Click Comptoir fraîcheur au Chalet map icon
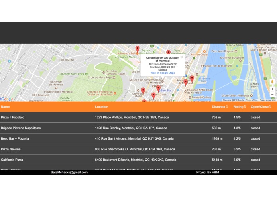This screenshot has width=277, height=197. coord(115,93)
